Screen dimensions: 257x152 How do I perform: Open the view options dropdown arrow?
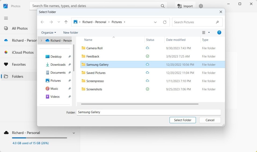209,33
